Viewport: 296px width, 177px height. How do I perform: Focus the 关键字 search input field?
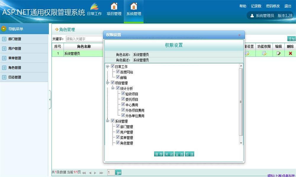click(x=85, y=39)
